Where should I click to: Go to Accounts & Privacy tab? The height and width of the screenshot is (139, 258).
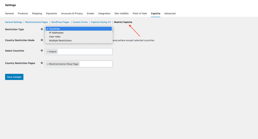point(72,14)
